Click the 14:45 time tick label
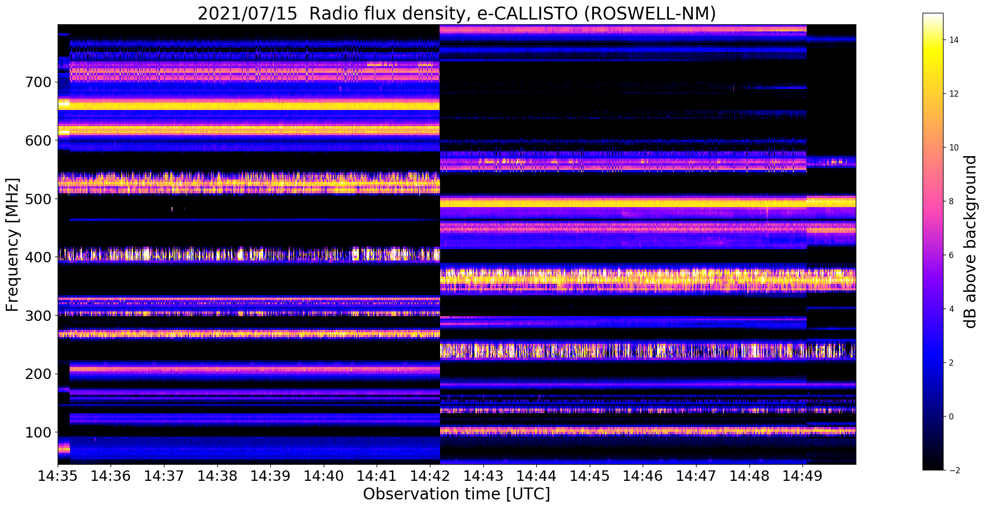The height and width of the screenshot is (508, 985). tap(590, 476)
